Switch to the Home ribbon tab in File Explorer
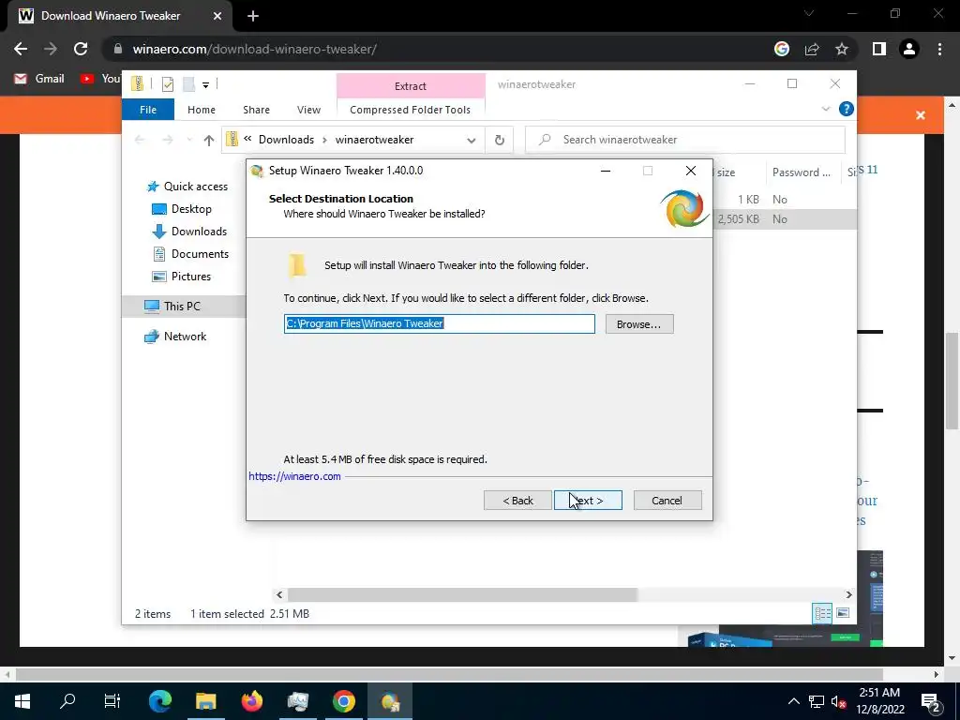The image size is (960, 720). pyautogui.click(x=202, y=110)
